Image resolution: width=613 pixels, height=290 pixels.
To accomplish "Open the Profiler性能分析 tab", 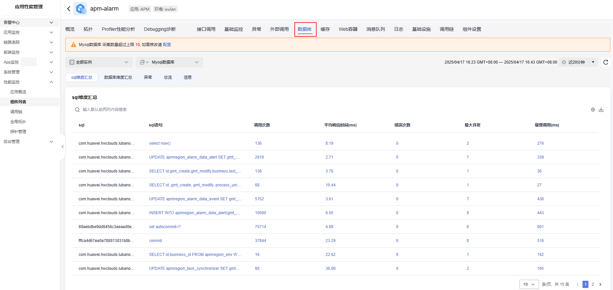I will tap(118, 29).
